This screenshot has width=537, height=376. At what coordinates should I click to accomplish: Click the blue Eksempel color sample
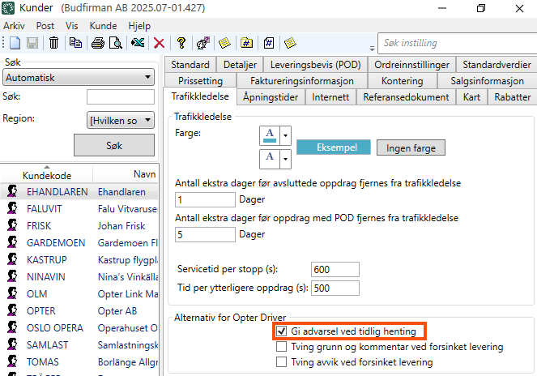click(333, 147)
